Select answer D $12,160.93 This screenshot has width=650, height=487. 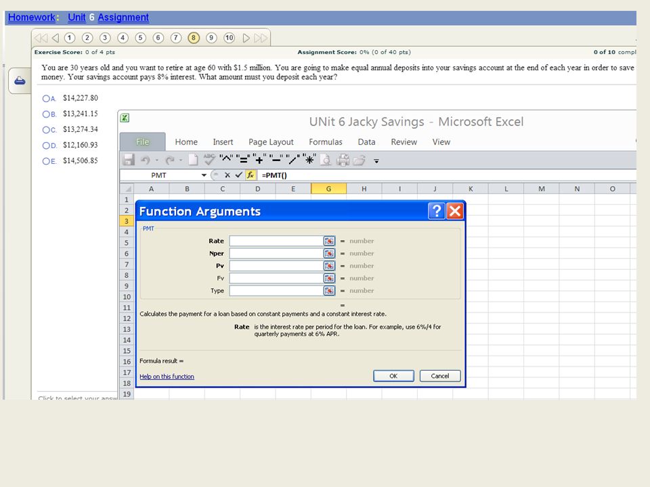click(x=46, y=146)
